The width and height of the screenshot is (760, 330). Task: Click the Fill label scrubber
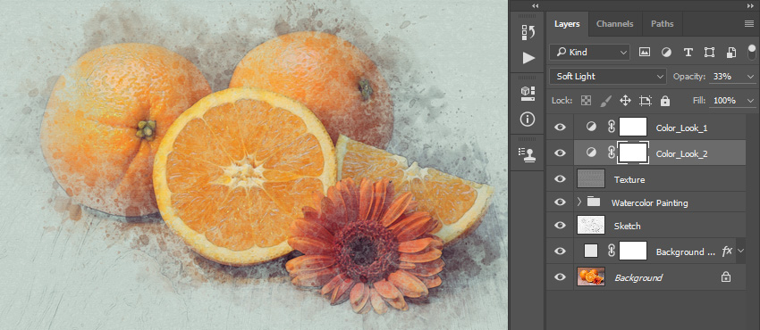click(x=699, y=101)
